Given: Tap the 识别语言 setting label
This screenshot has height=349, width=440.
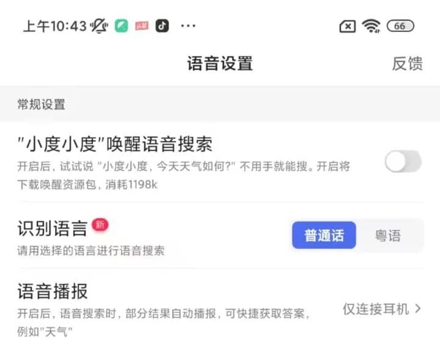Looking at the screenshot, I should (52, 229).
